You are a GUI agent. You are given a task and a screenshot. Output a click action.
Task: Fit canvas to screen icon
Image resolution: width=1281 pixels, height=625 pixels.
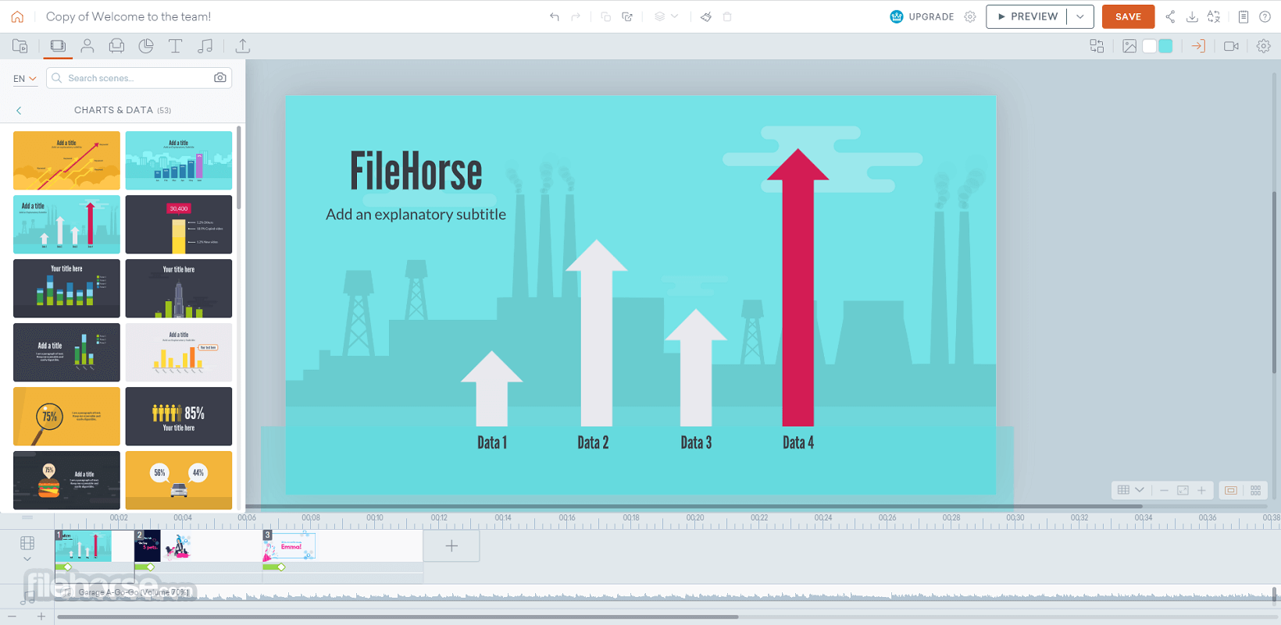point(1183,490)
